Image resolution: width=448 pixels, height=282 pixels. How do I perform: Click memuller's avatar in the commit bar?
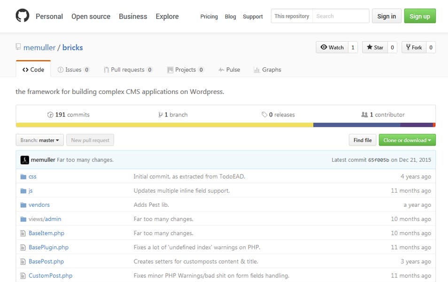(25, 160)
